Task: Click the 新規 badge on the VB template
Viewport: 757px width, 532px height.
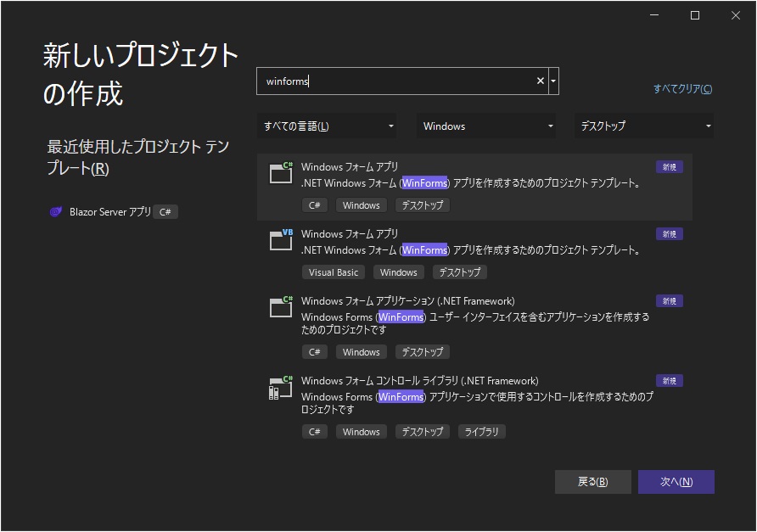Action: [x=669, y=234]
